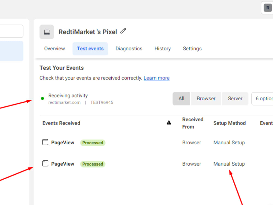Viewport: 273px width, 205px height.
Task: Filter events by Browser
Action: (x=206, y=99)
